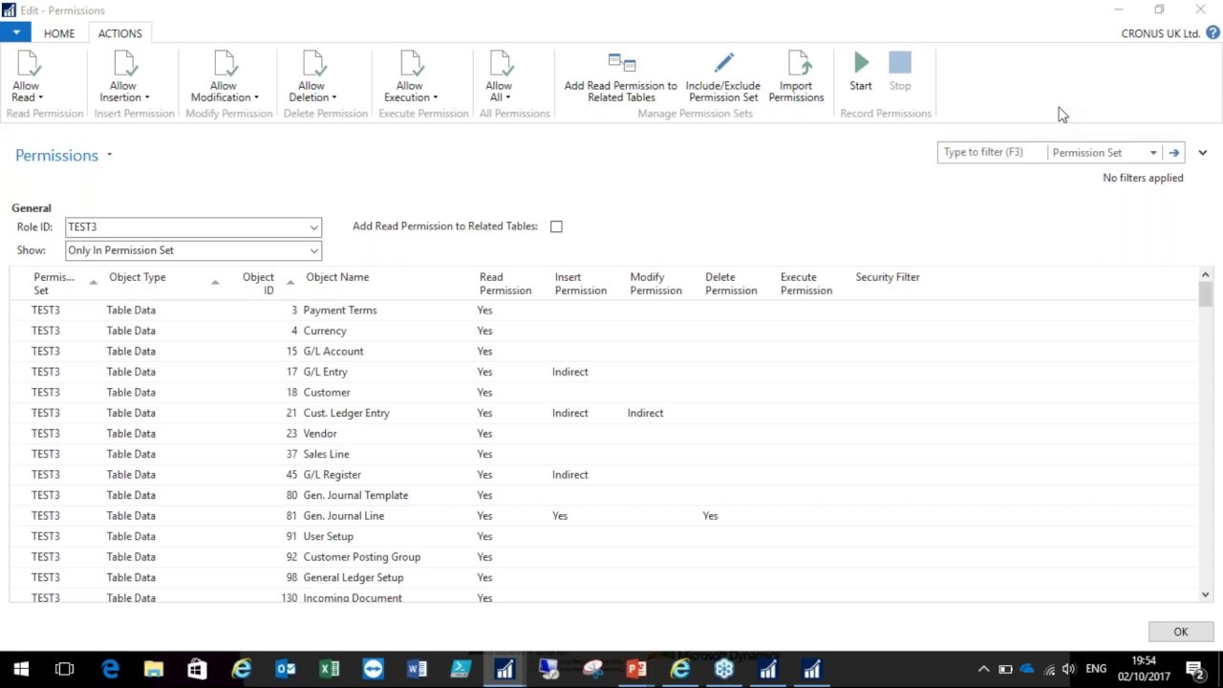Open TeamViewer from the taskbar
The image size is (1223, 688).
pos(373,669)
